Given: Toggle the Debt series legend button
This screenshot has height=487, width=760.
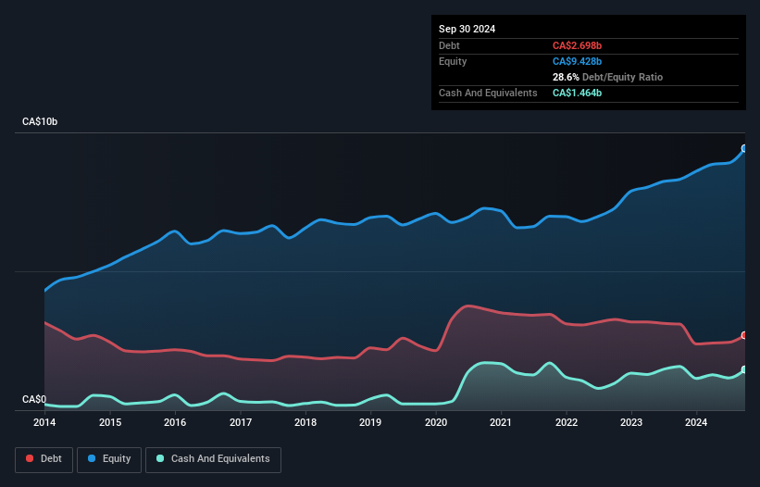Looking at the screenshot, I should click(x=44, y=459).
